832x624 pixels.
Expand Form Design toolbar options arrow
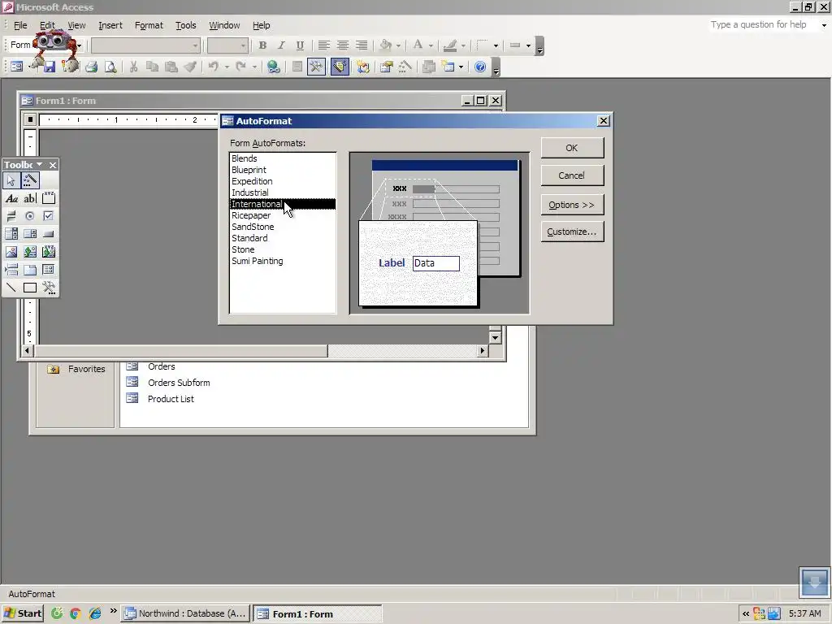pyautogui.click(x=496, y=68)
